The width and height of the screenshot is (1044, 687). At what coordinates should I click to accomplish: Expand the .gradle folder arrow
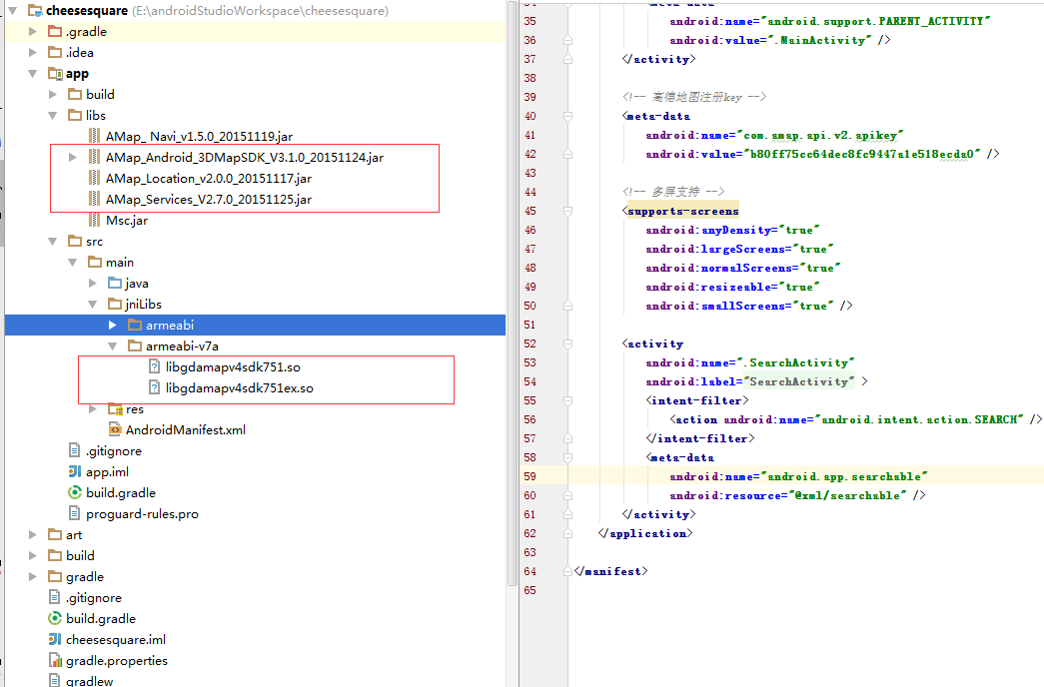(x=33, y=31)
